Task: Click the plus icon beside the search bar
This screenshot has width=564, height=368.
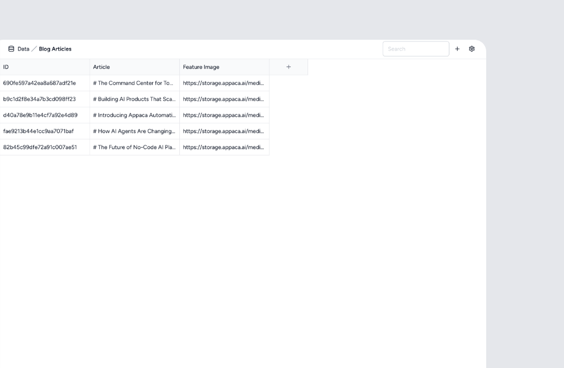Action: tap(457, 49)
